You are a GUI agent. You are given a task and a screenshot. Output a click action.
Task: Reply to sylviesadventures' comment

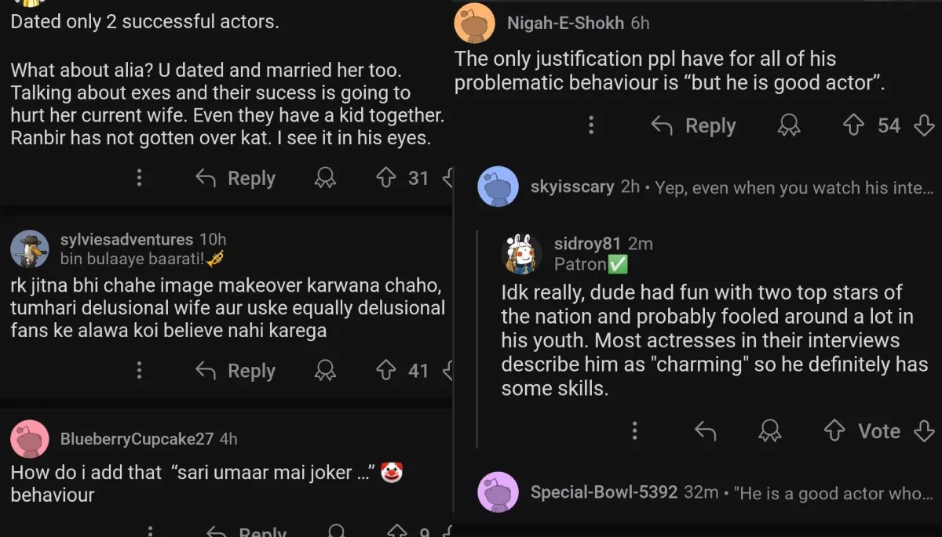click(x=235, y=370)
